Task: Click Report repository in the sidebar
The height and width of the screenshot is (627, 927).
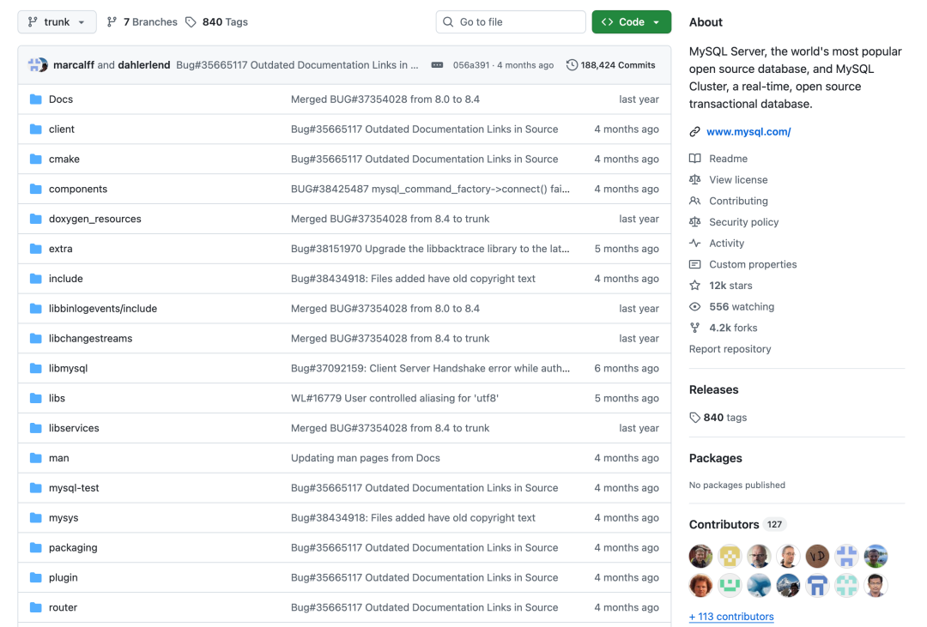Action: 728,348
